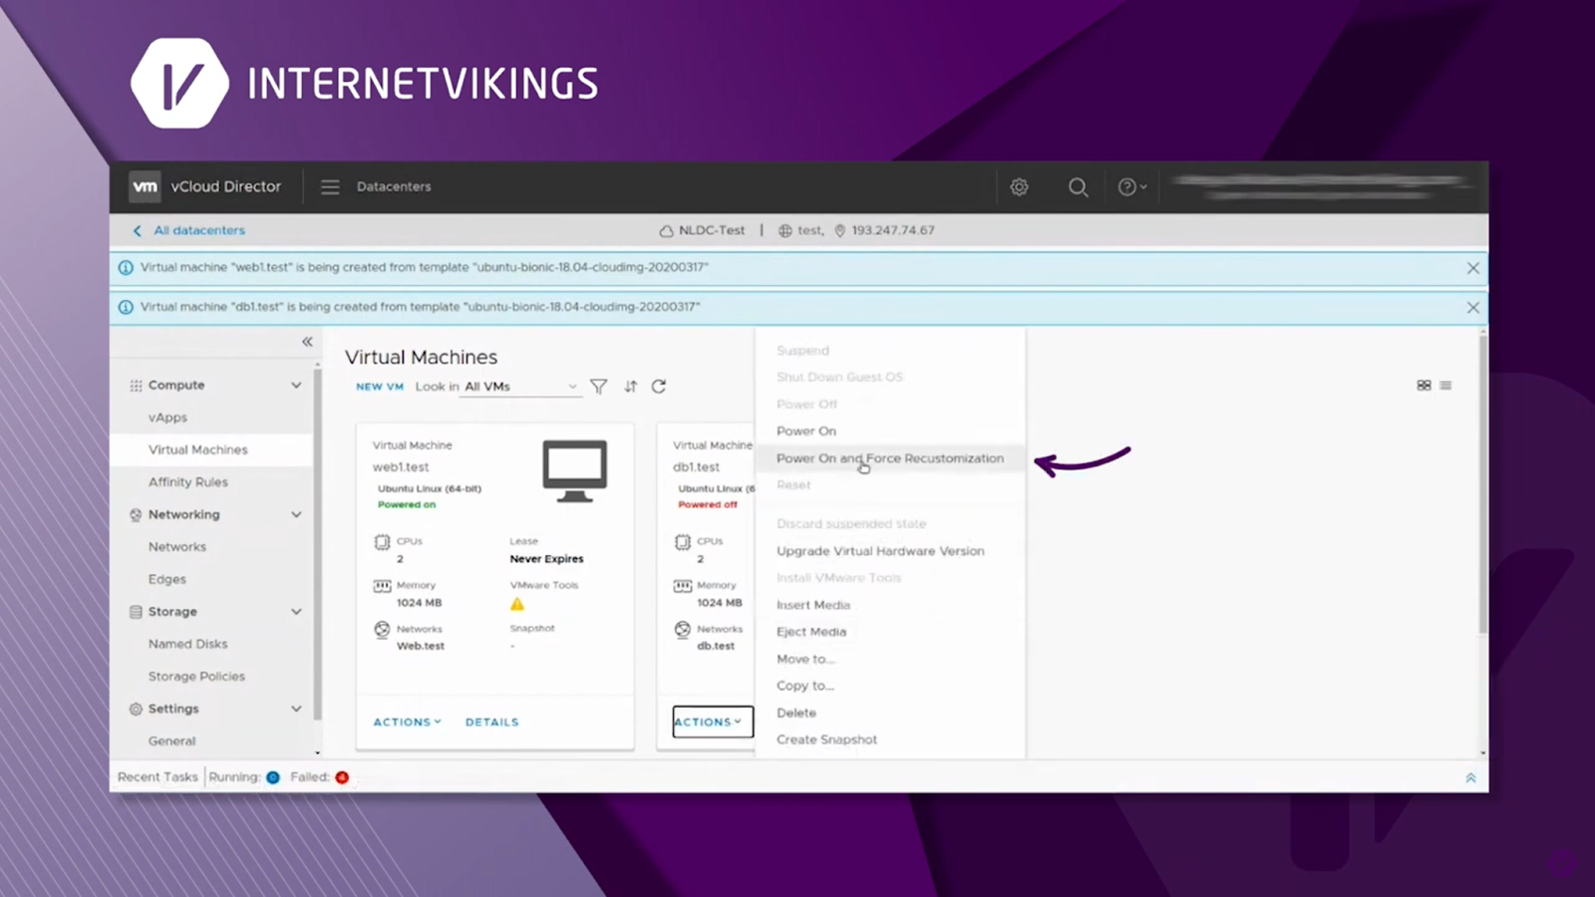
Task: Choose Move to... from the menu
Action: pos(805,659)
